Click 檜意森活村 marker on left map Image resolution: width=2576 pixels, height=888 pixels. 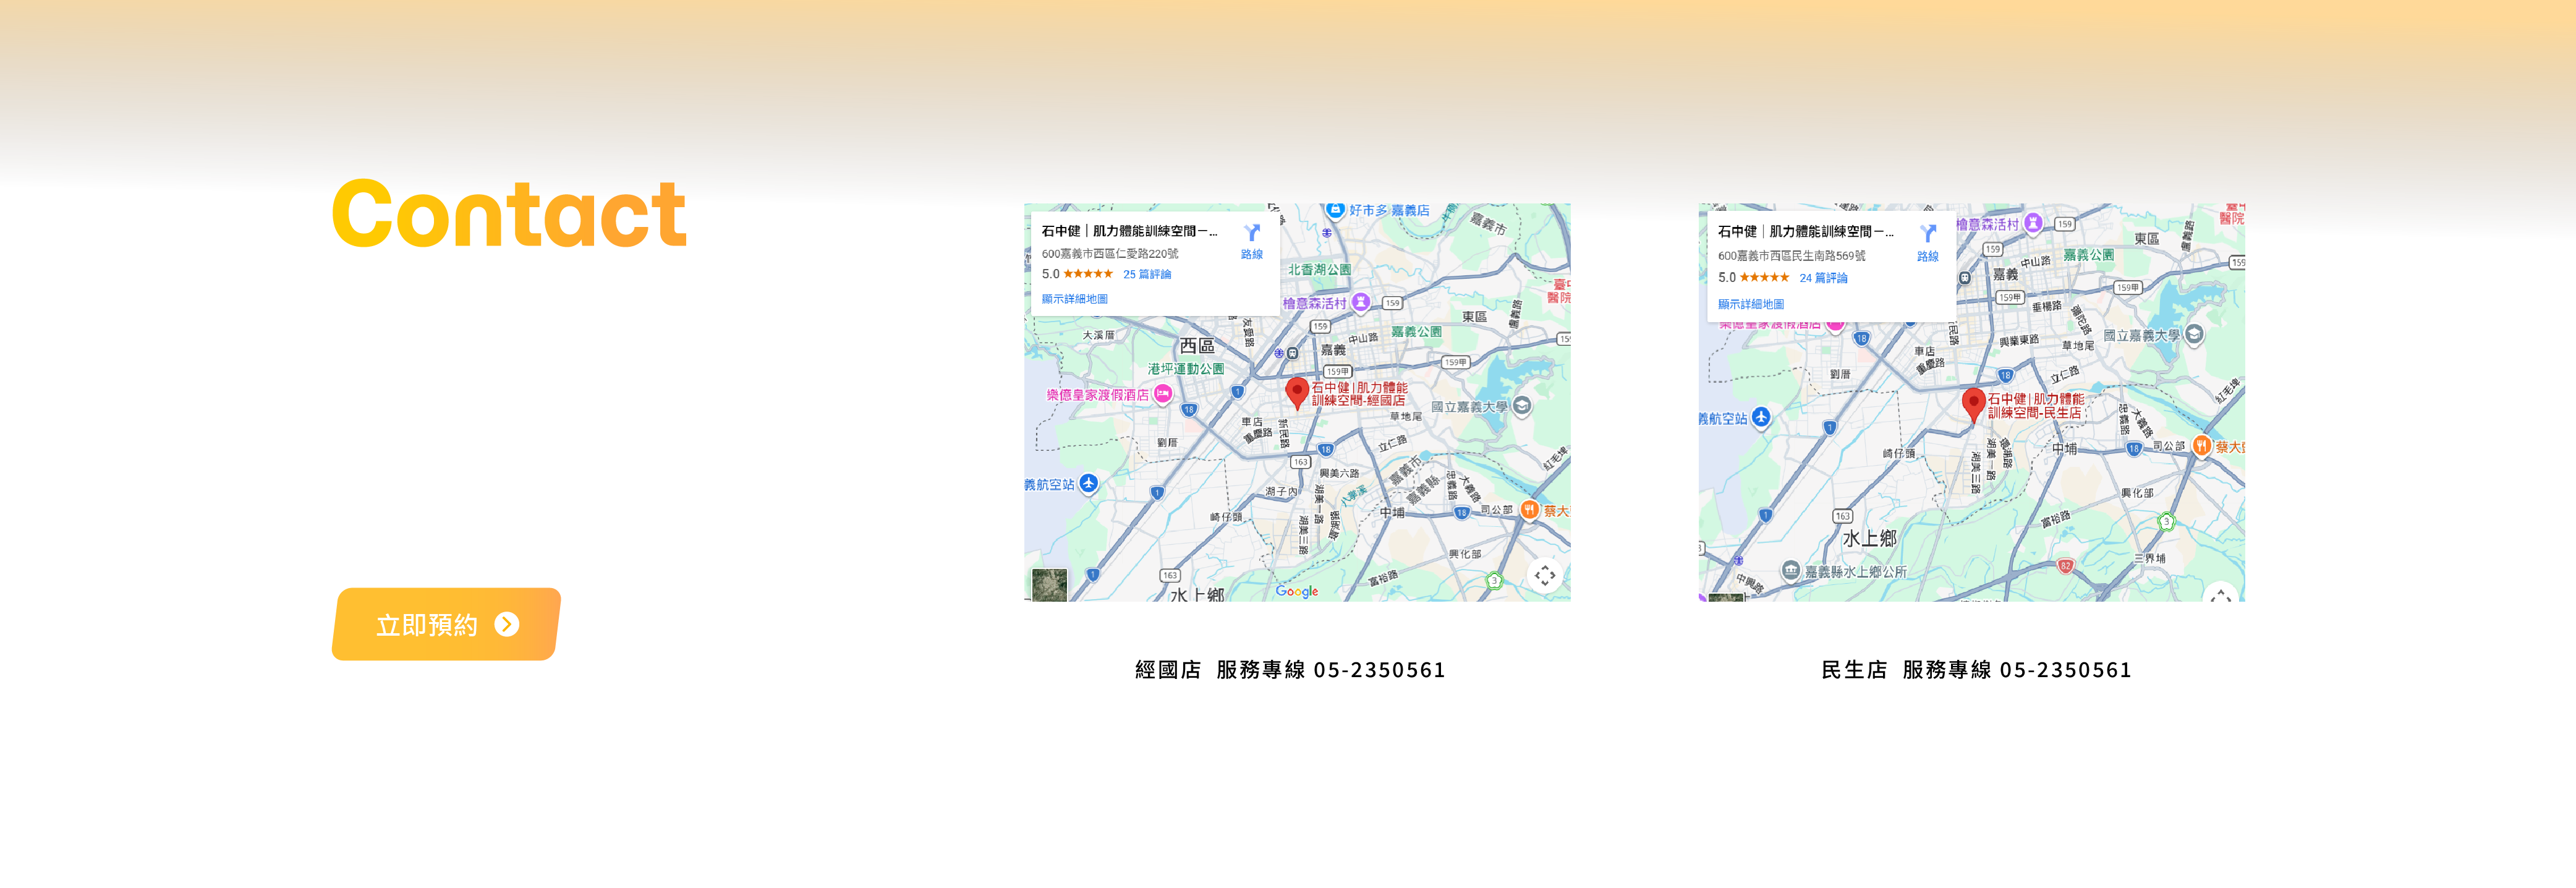coord(1360,301)
